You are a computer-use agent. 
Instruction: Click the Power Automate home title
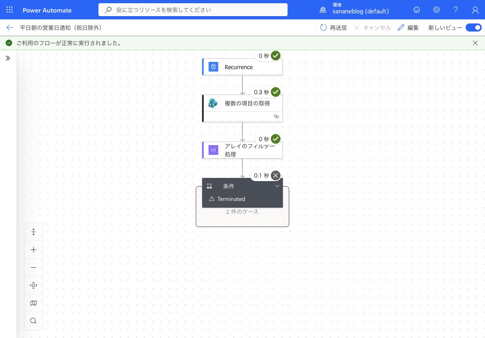[47, 10]
